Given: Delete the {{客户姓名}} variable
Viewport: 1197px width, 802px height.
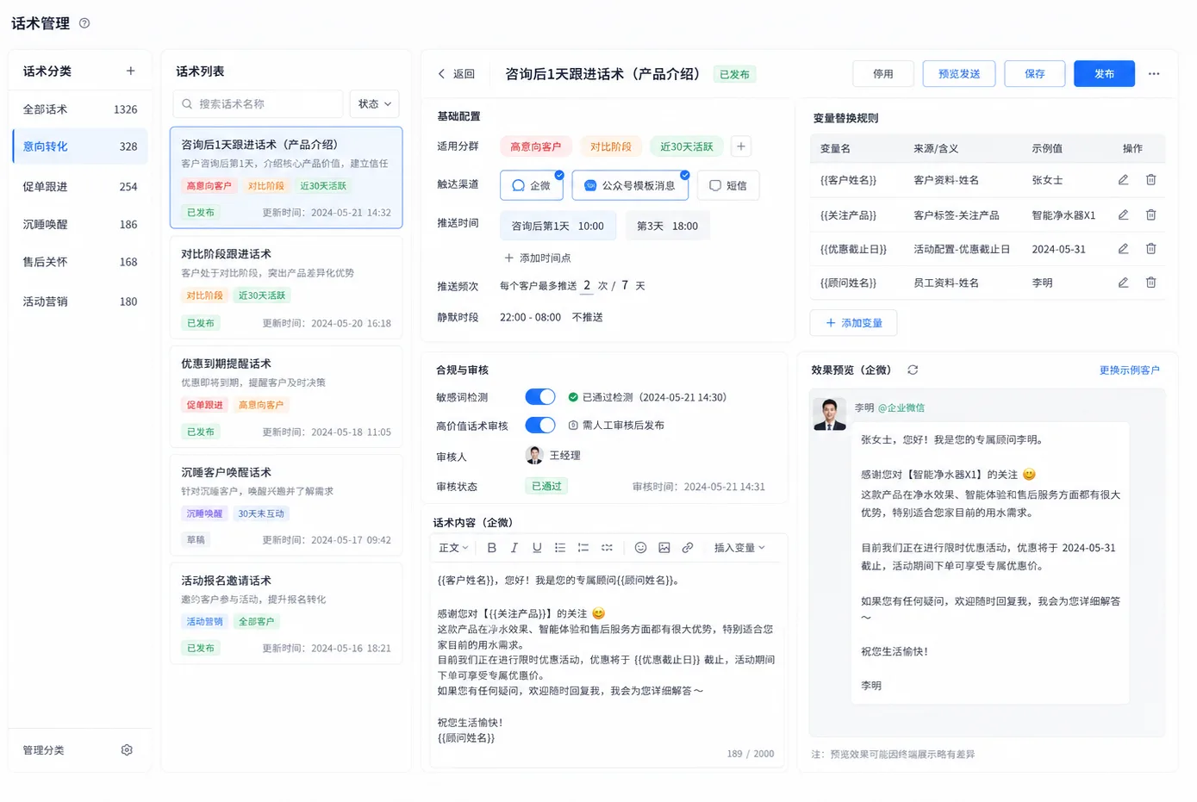Looking at the screenshot, I should 1150,180.
